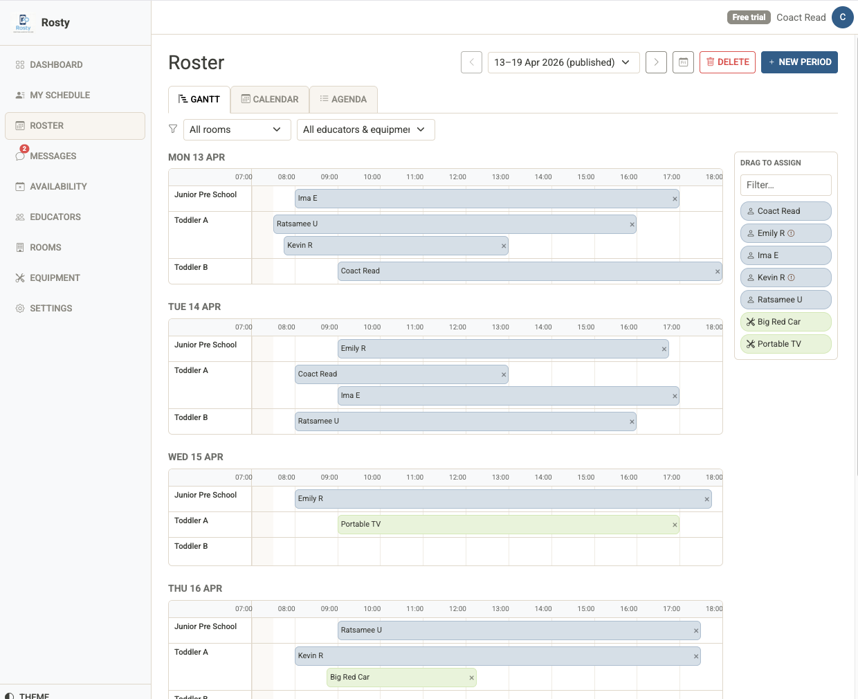This screenshot has width=858, height=699.
Task: Click the mini calendar icon beside period navigation
Action: pyautogui.click(x=683, y=62)
